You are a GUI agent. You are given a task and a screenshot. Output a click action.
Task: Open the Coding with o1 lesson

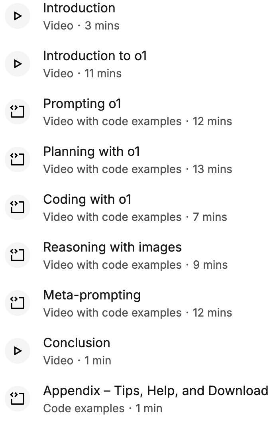(x=87, y=199)
